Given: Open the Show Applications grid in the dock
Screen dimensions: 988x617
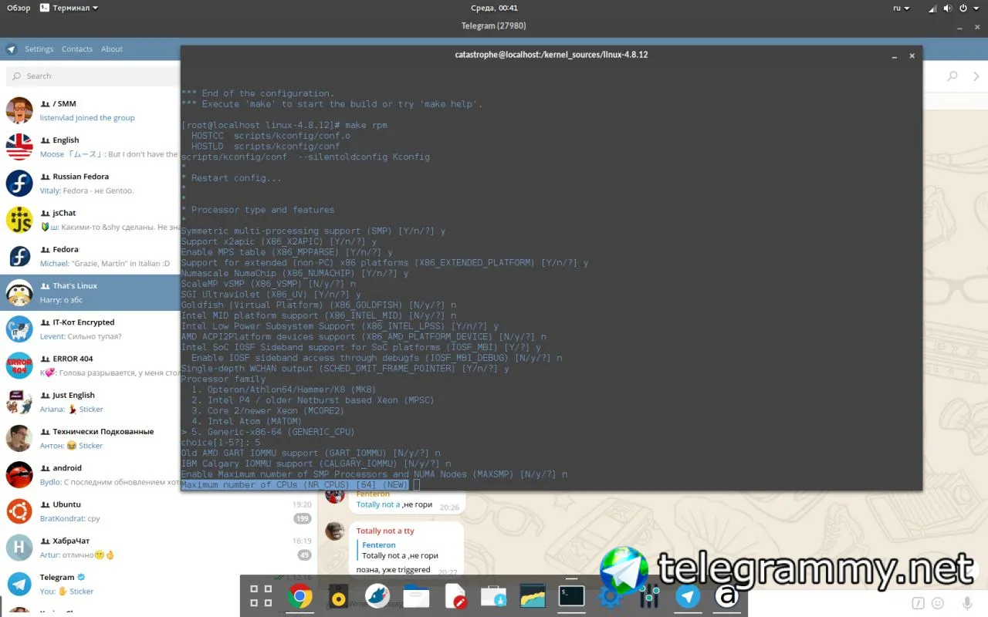Looking at the screenshot, I should [x=261, y=596].
